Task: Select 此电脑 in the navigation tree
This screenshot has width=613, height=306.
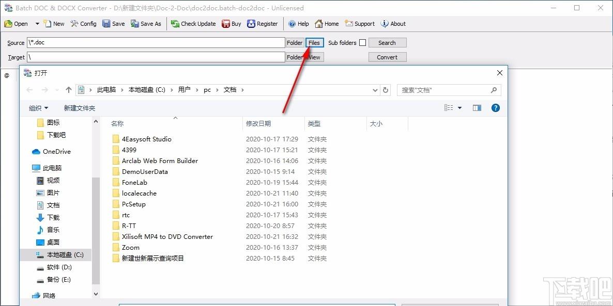Action: tap(47, 168)
